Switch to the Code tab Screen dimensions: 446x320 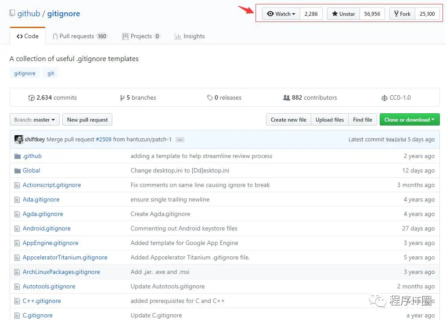pos(28,36)
